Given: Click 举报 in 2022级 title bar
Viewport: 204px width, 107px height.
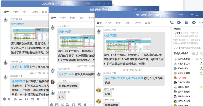Looking at the screenshot, I should point(88,4).
